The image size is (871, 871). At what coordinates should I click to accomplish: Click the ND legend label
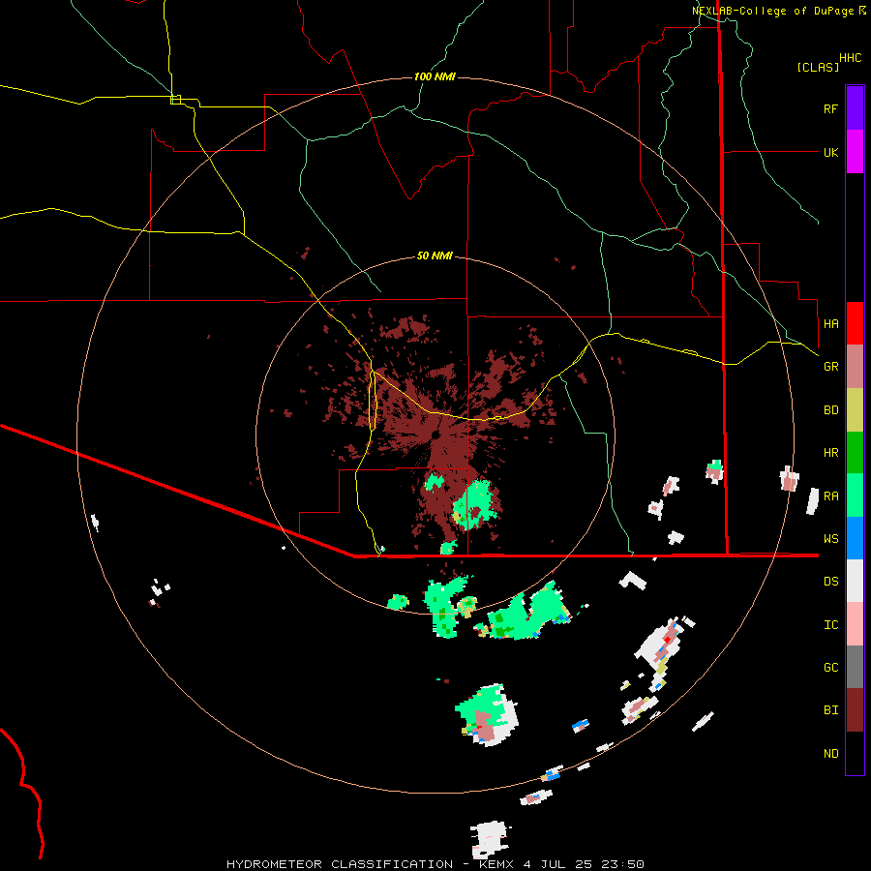(x=830, y=753)
